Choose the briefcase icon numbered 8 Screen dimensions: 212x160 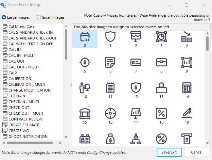(161, 62)
